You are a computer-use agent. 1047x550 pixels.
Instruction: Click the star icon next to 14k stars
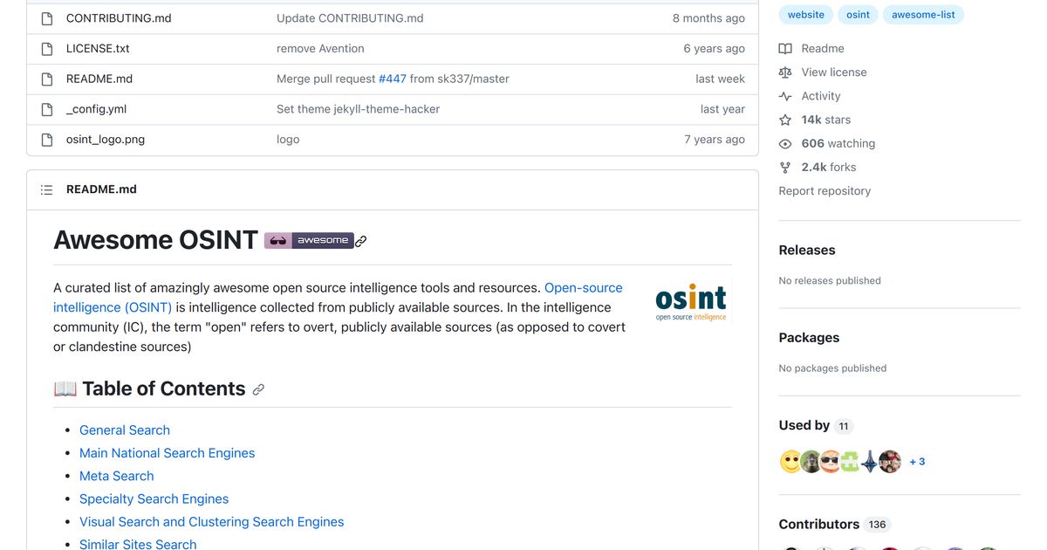(784, 120)
